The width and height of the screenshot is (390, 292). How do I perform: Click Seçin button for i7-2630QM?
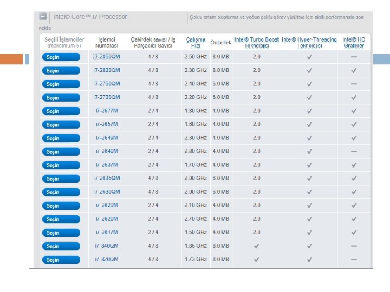(x=61, y=192)
